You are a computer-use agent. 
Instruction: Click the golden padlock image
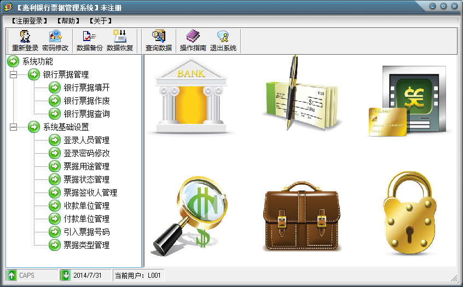(x=410, y=213)
